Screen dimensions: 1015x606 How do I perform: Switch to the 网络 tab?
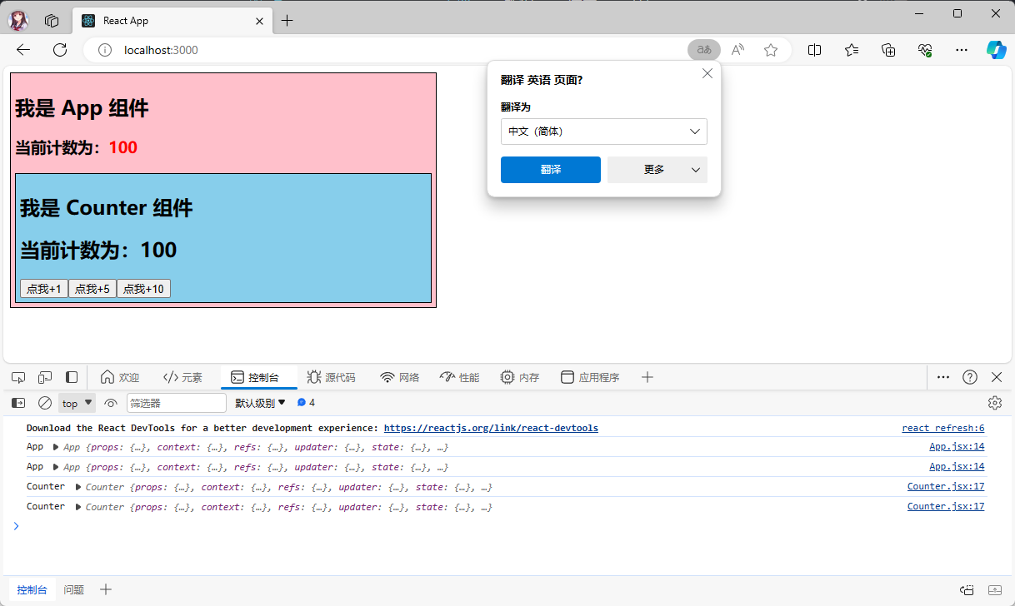(399, 377)
